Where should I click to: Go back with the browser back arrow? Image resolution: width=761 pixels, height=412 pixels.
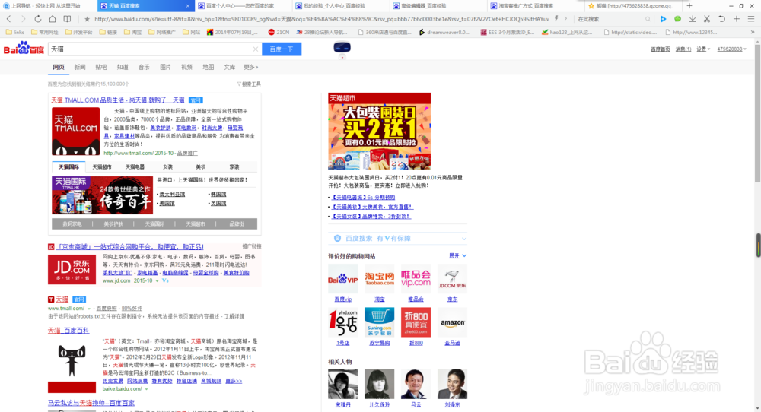[8, 19]
